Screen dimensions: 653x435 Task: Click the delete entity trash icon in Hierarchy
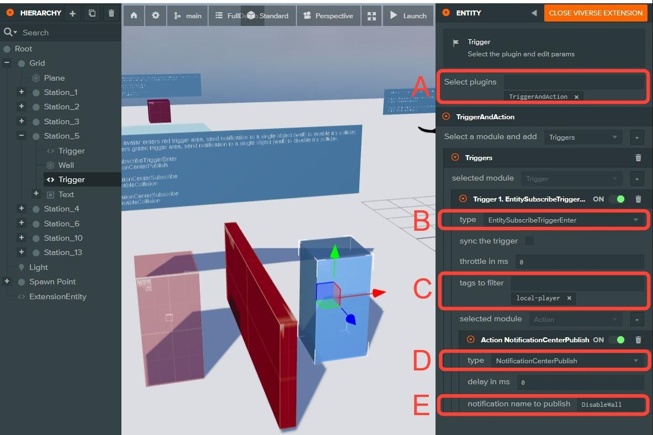click(112, 13)
